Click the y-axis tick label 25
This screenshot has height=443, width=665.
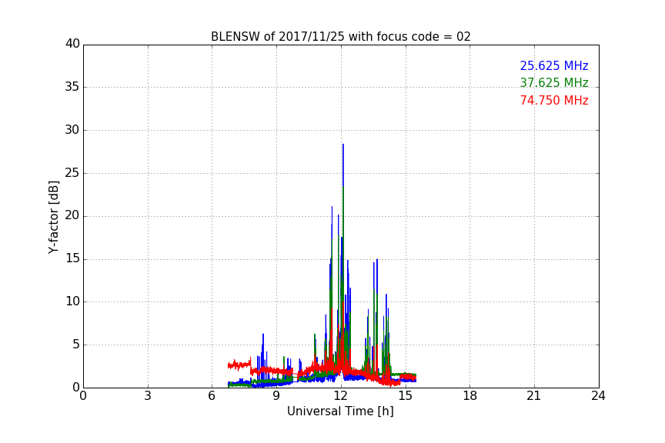[x=72, y=173]
